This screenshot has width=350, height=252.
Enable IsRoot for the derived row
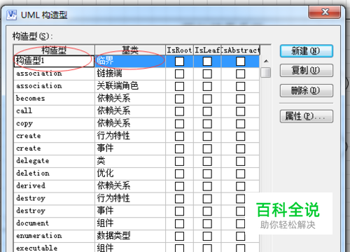click(179, 186)
